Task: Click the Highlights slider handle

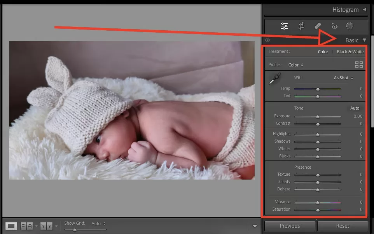Action: tap(318, 134)
